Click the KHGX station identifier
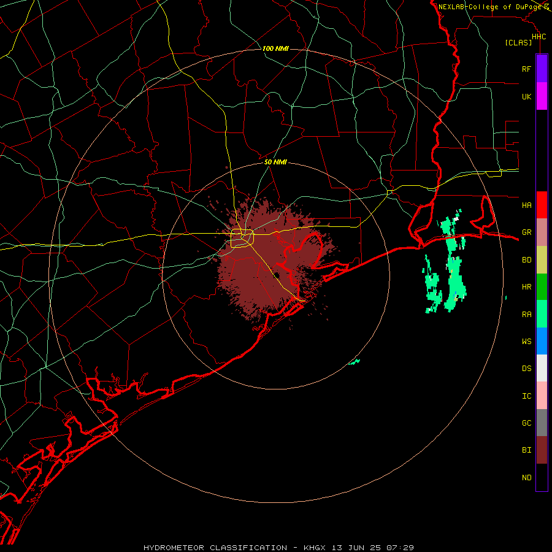The width and height of the screenshot is (552, 552). [x=315, y=548]
